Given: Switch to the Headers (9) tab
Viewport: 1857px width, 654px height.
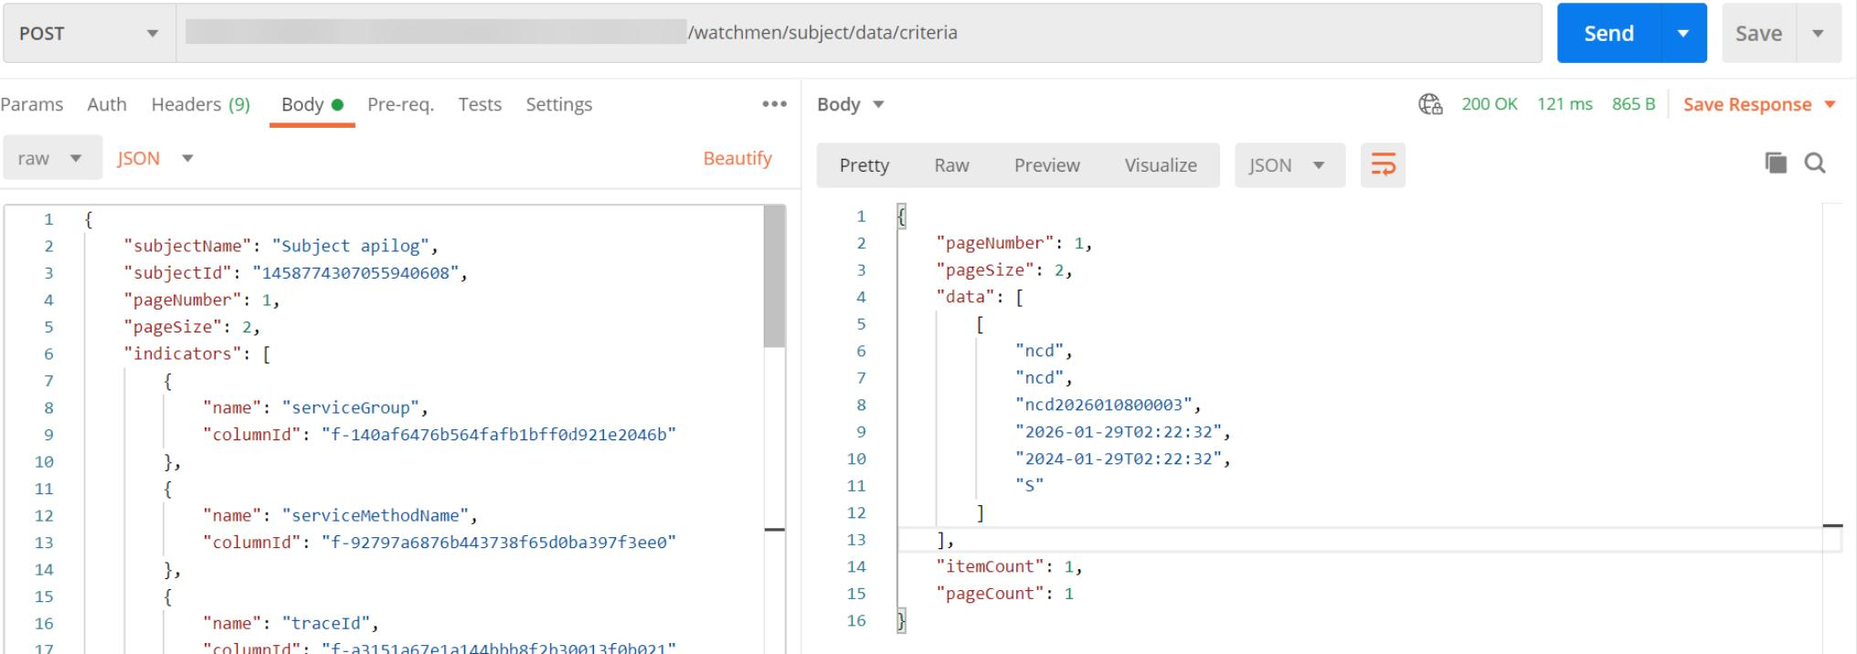Looking at the screenshot, I should coord(200,104).
